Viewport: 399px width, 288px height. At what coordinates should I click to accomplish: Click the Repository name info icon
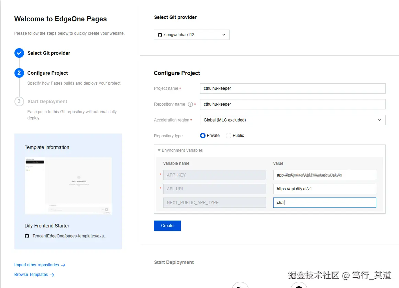click(x=190, y=104)
